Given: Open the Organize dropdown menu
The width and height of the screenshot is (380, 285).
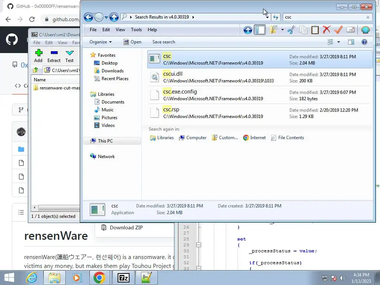Looking at the screenshot, I should (101, 42).
